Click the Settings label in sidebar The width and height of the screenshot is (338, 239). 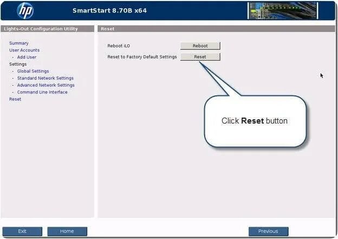(18, 64)
